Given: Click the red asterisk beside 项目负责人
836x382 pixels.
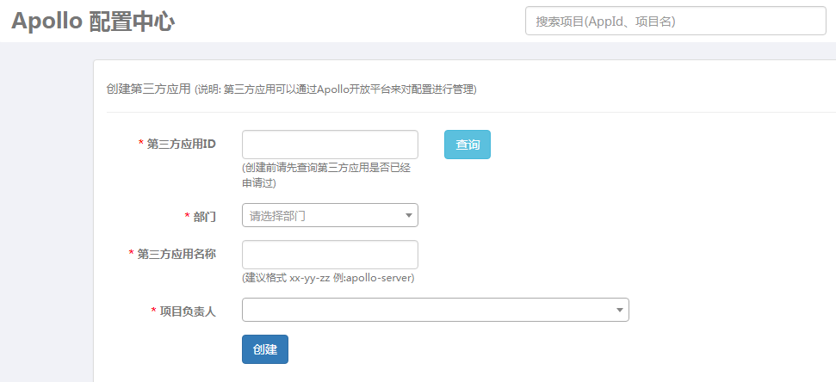Looking at the screenshot, I should coord(153,311).
